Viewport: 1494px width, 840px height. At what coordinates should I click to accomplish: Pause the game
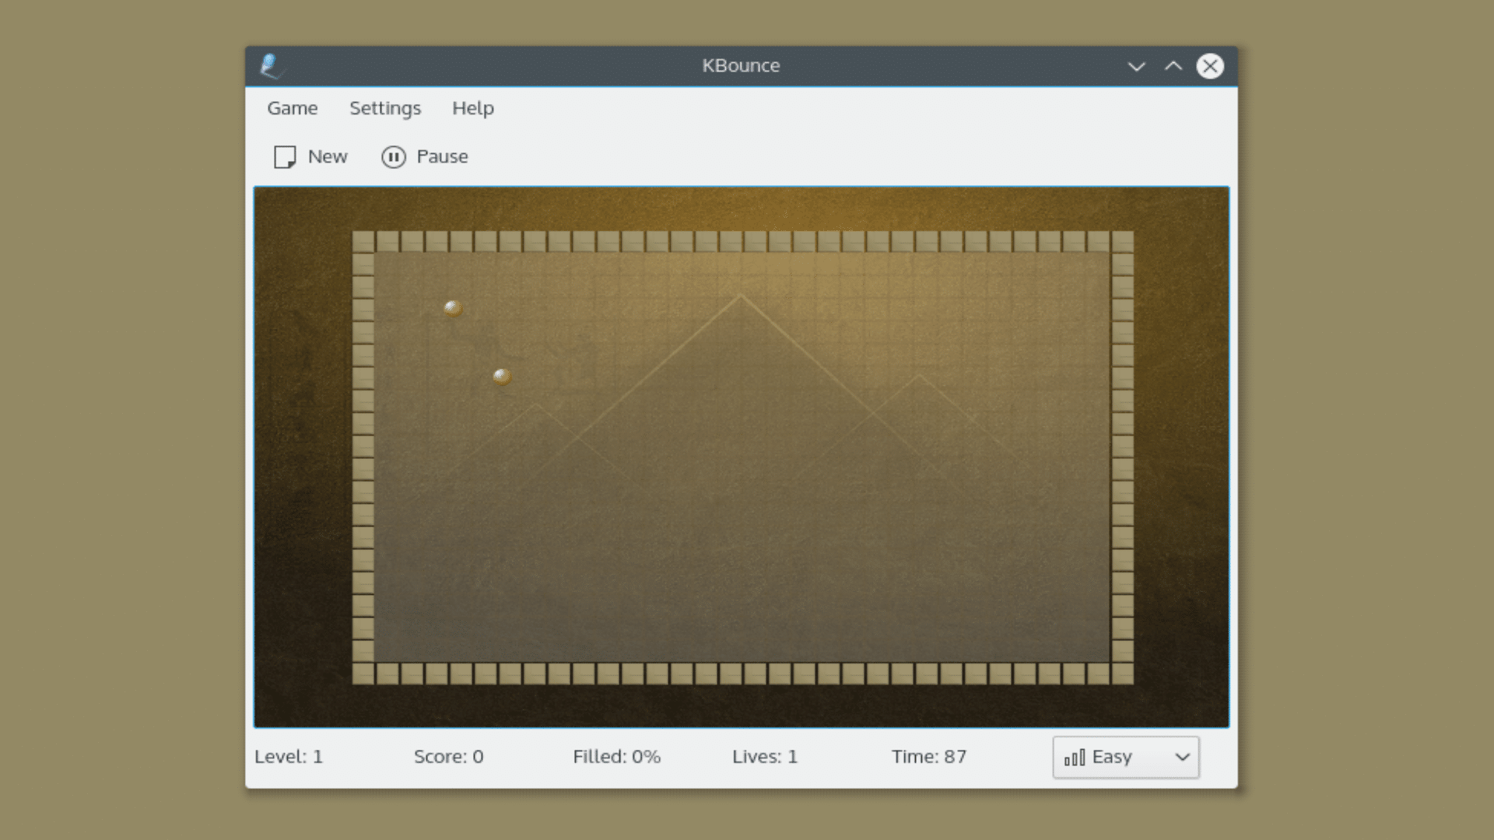tap(425, 157)
